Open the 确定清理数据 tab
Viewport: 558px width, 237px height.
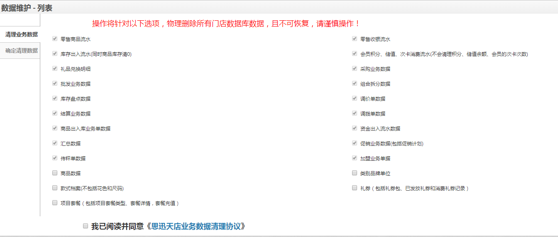point(20,51)
